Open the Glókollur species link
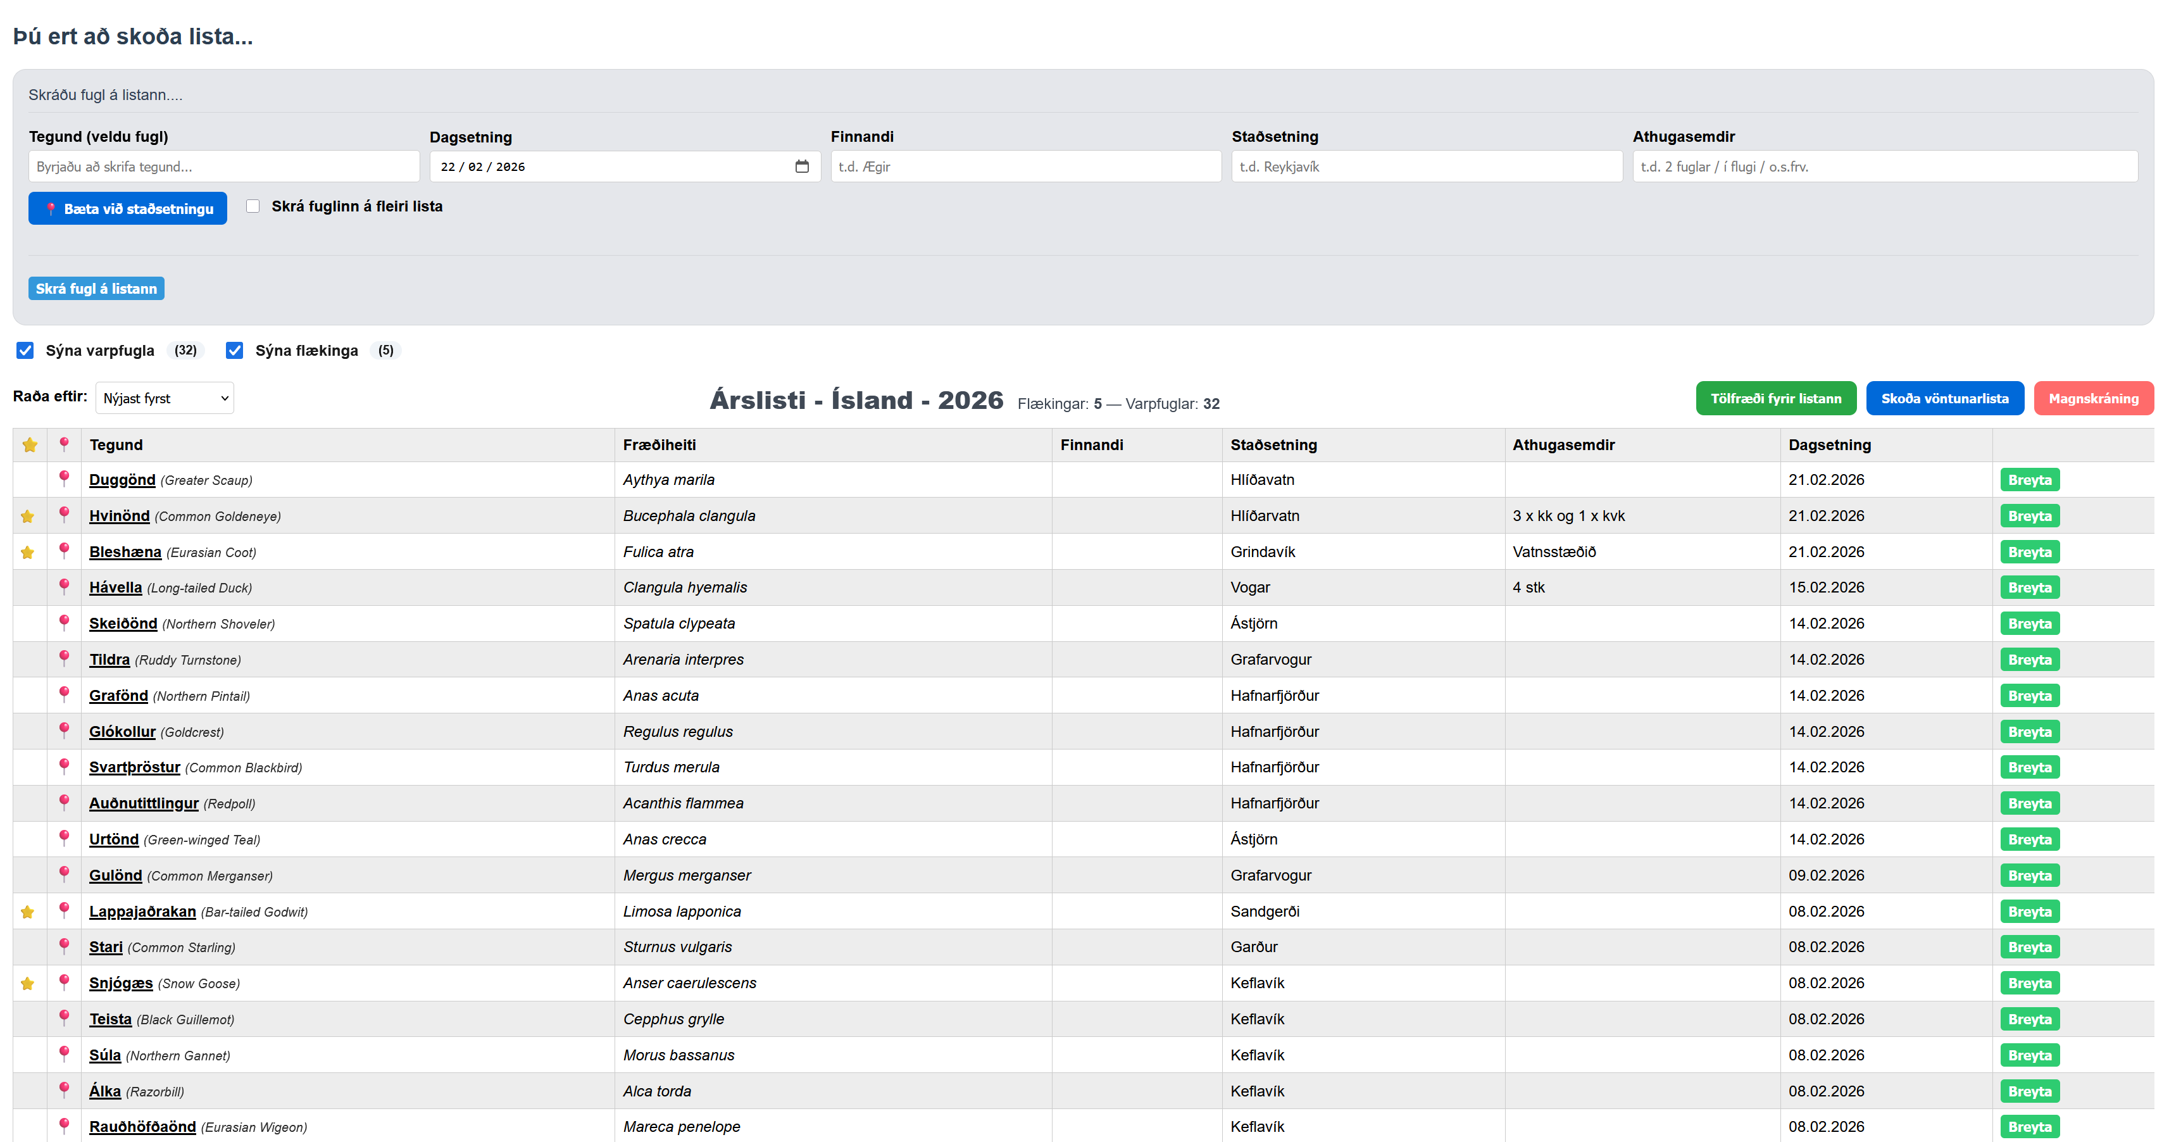 [x=122, y=732]
